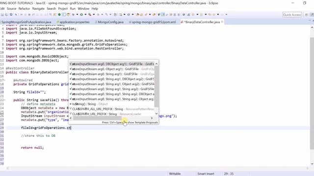Select store(InputStream, String arg1, Object arg2) proposal

click(112, 84)
